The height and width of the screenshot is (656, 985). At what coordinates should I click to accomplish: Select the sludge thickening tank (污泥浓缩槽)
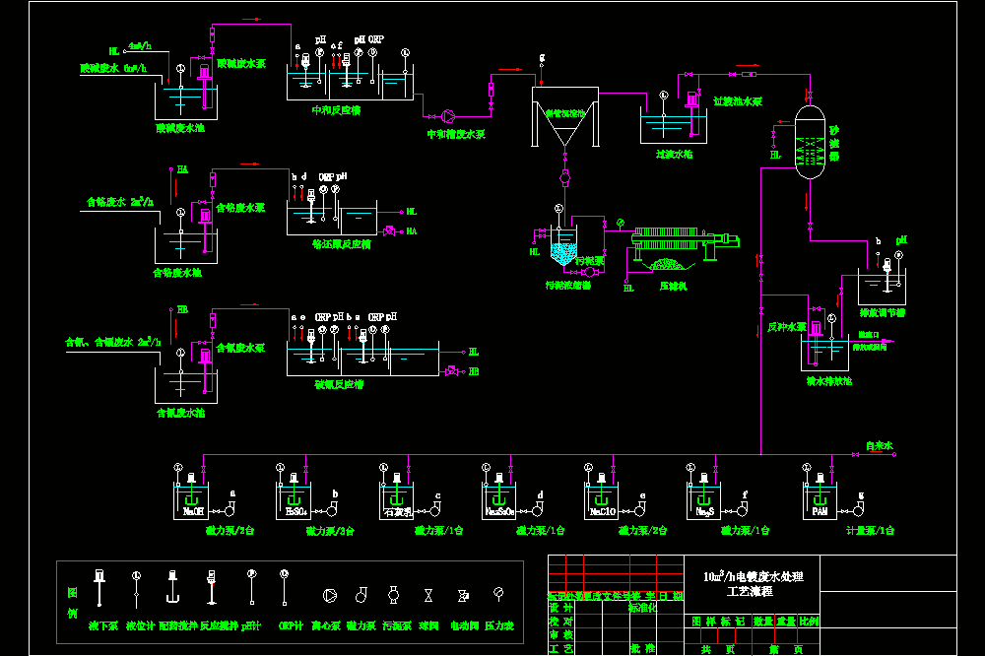563,245
